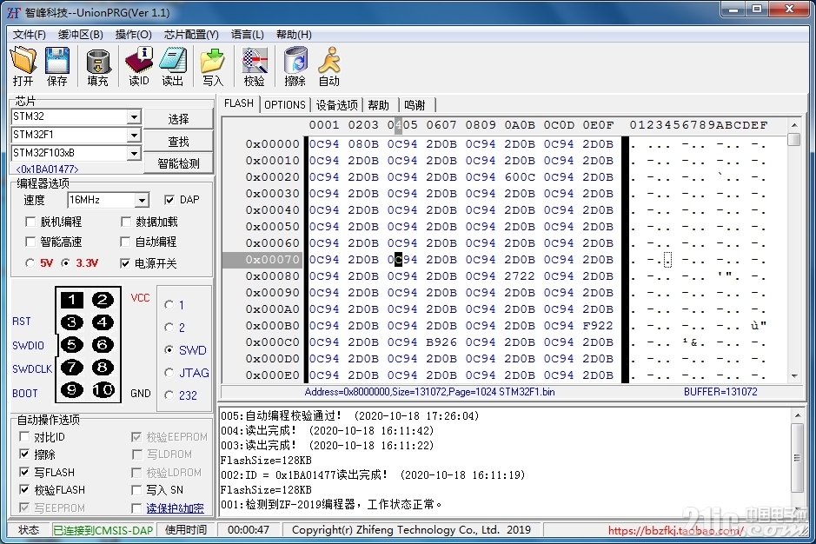The height and width of the screenshot is (544, 816).
Task: Enable 智能高速 smart high-speed checkbox
Action: click(30, 242)
